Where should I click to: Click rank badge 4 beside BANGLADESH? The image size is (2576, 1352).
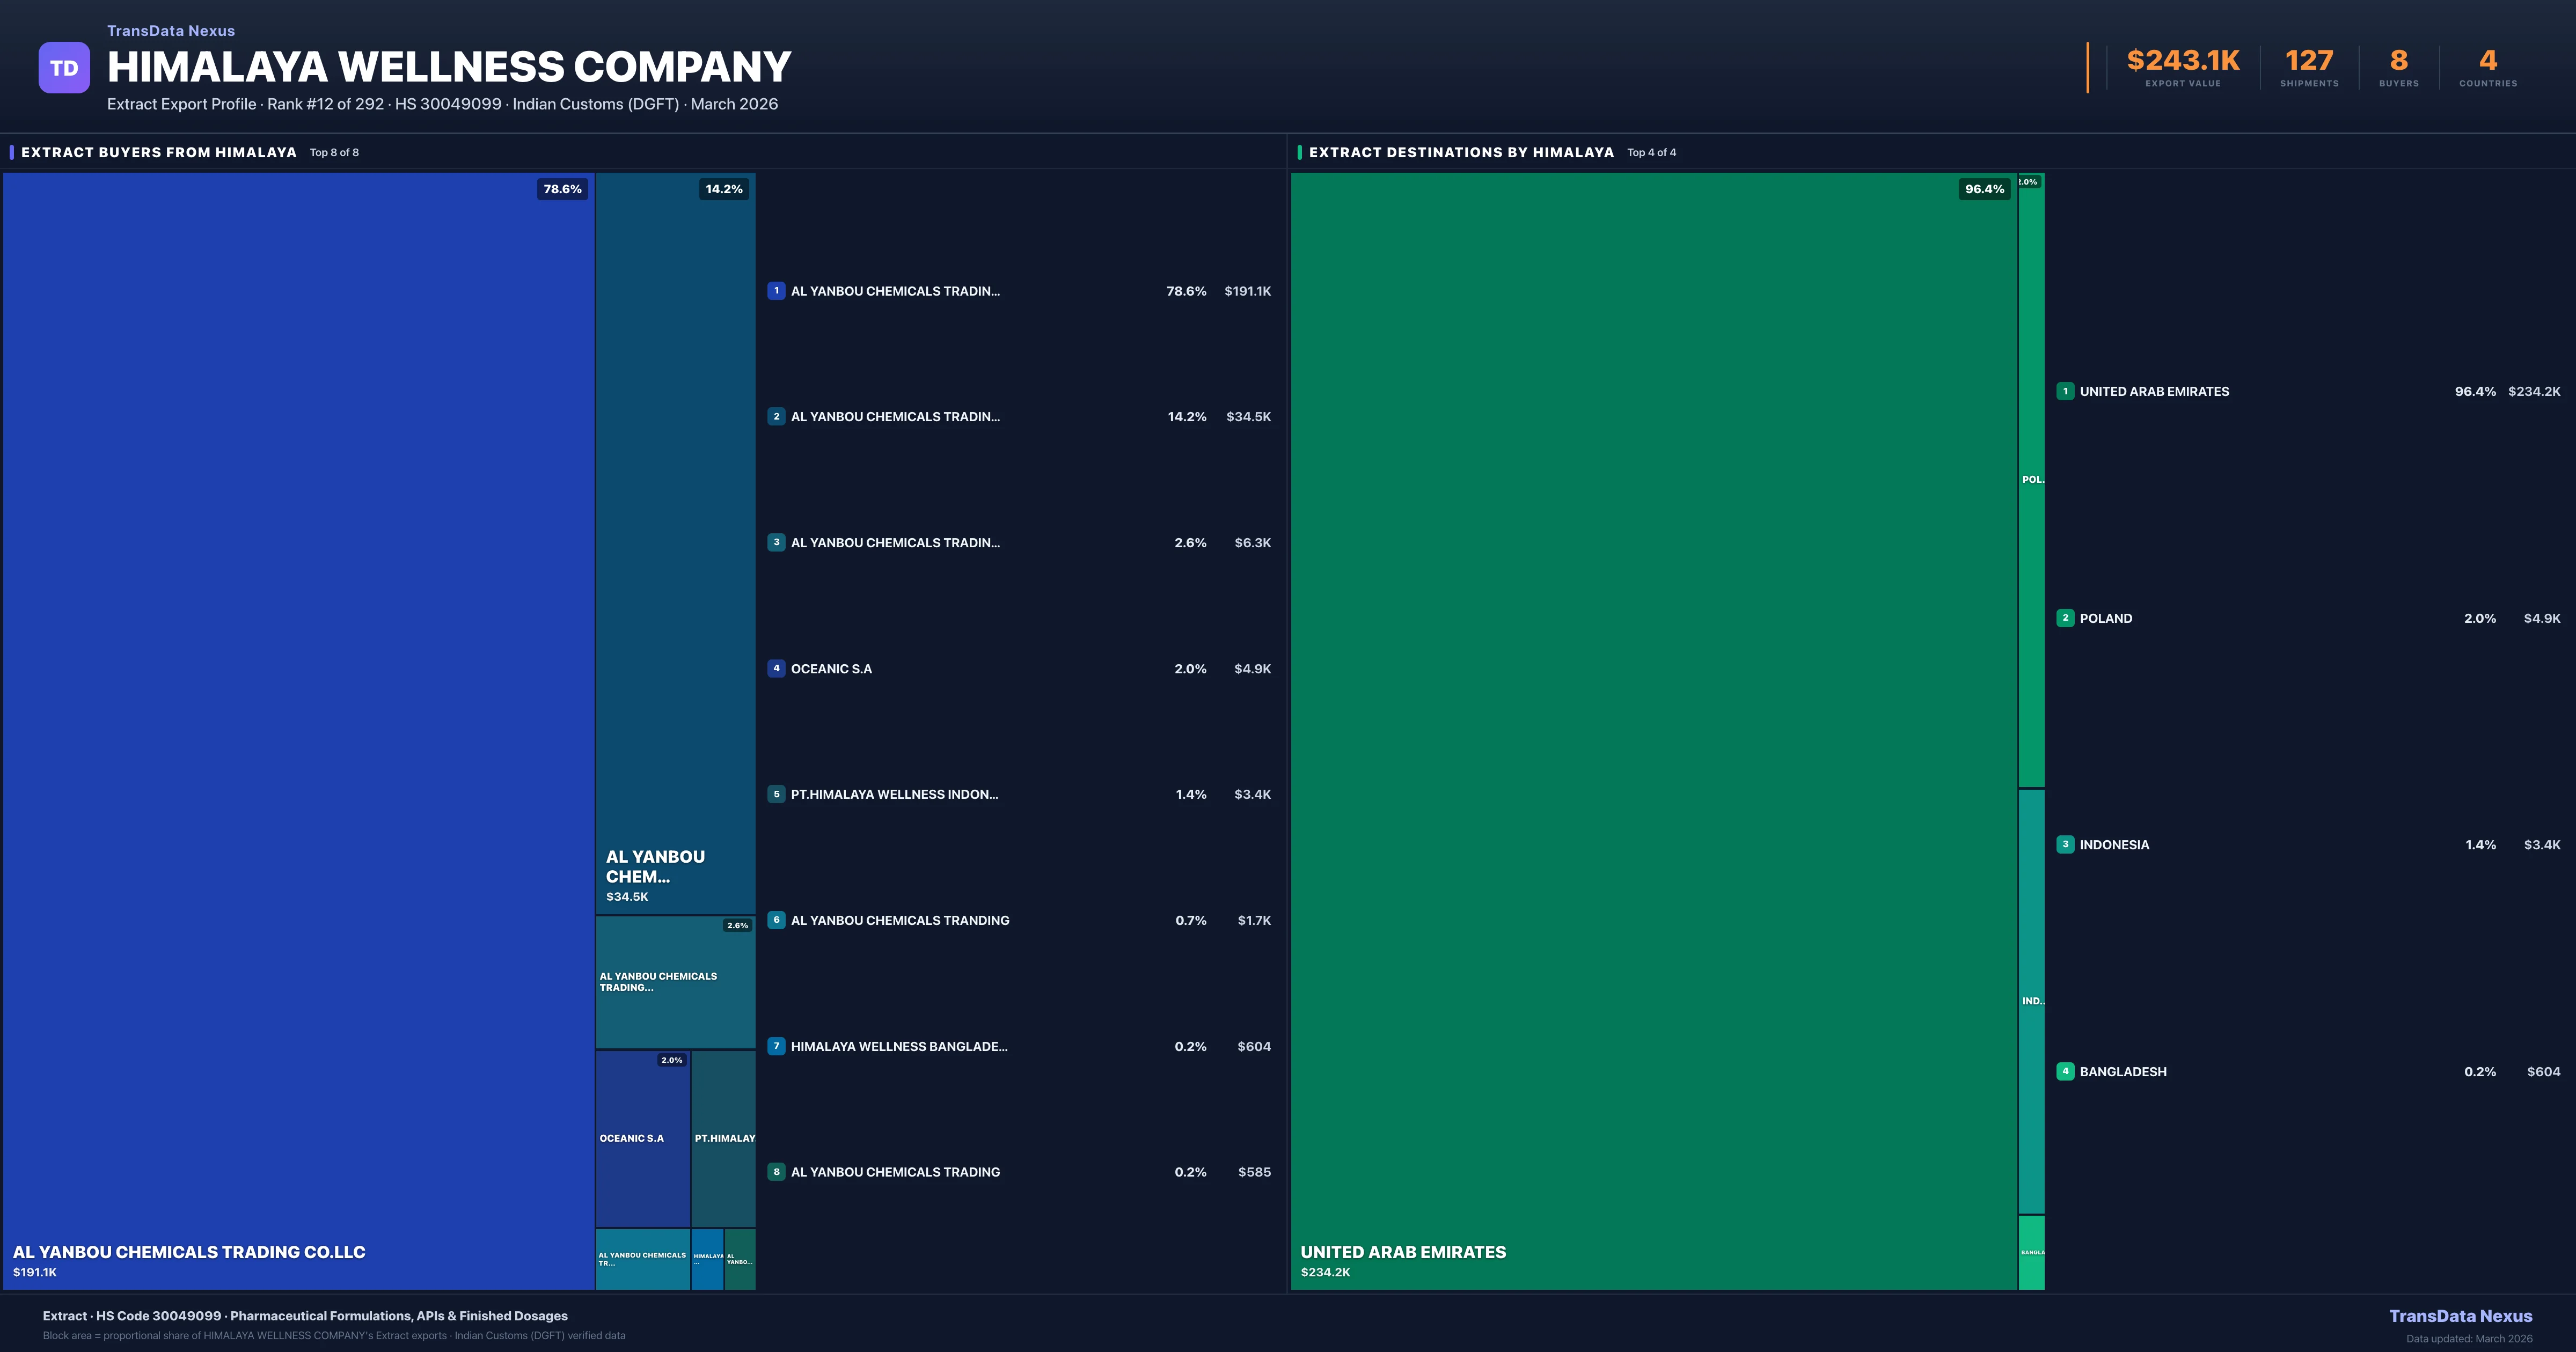(x=2065, y=1071)
